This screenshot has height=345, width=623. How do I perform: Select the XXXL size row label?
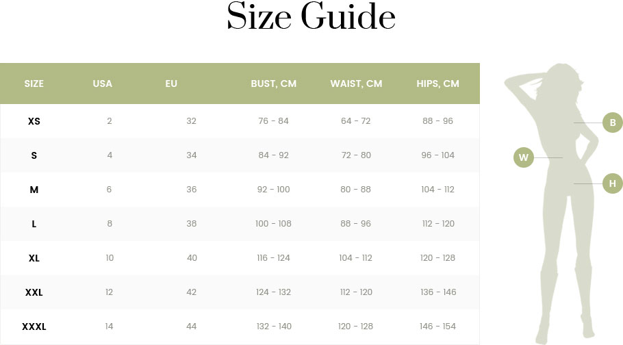click(x=34, y=327)
